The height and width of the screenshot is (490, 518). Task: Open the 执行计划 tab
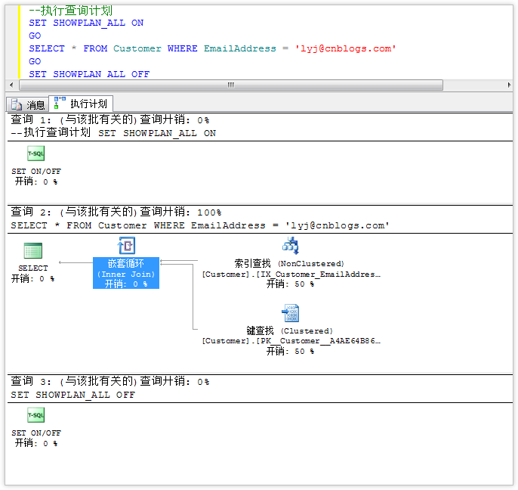click(x=82, y=104)
